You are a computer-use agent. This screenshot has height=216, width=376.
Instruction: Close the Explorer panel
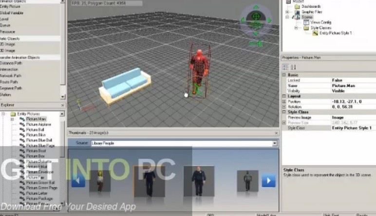(62, 105)
